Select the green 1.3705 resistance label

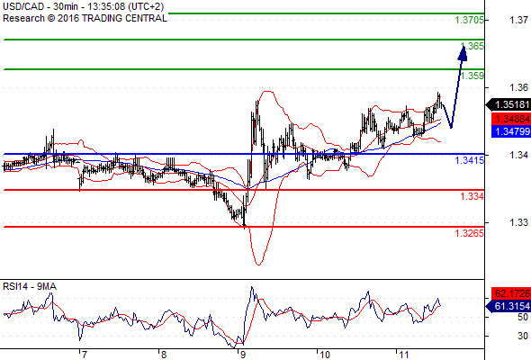470,21
